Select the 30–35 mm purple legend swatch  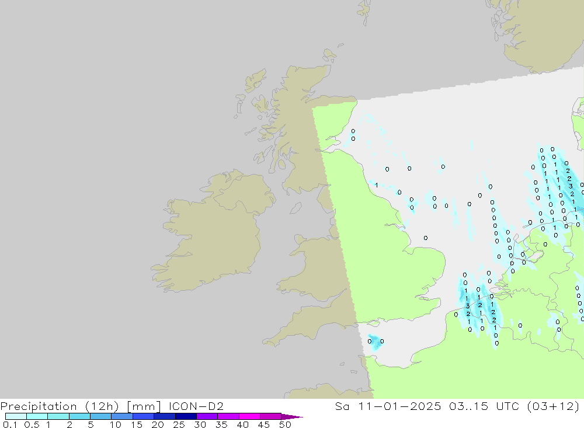(207, 416)
